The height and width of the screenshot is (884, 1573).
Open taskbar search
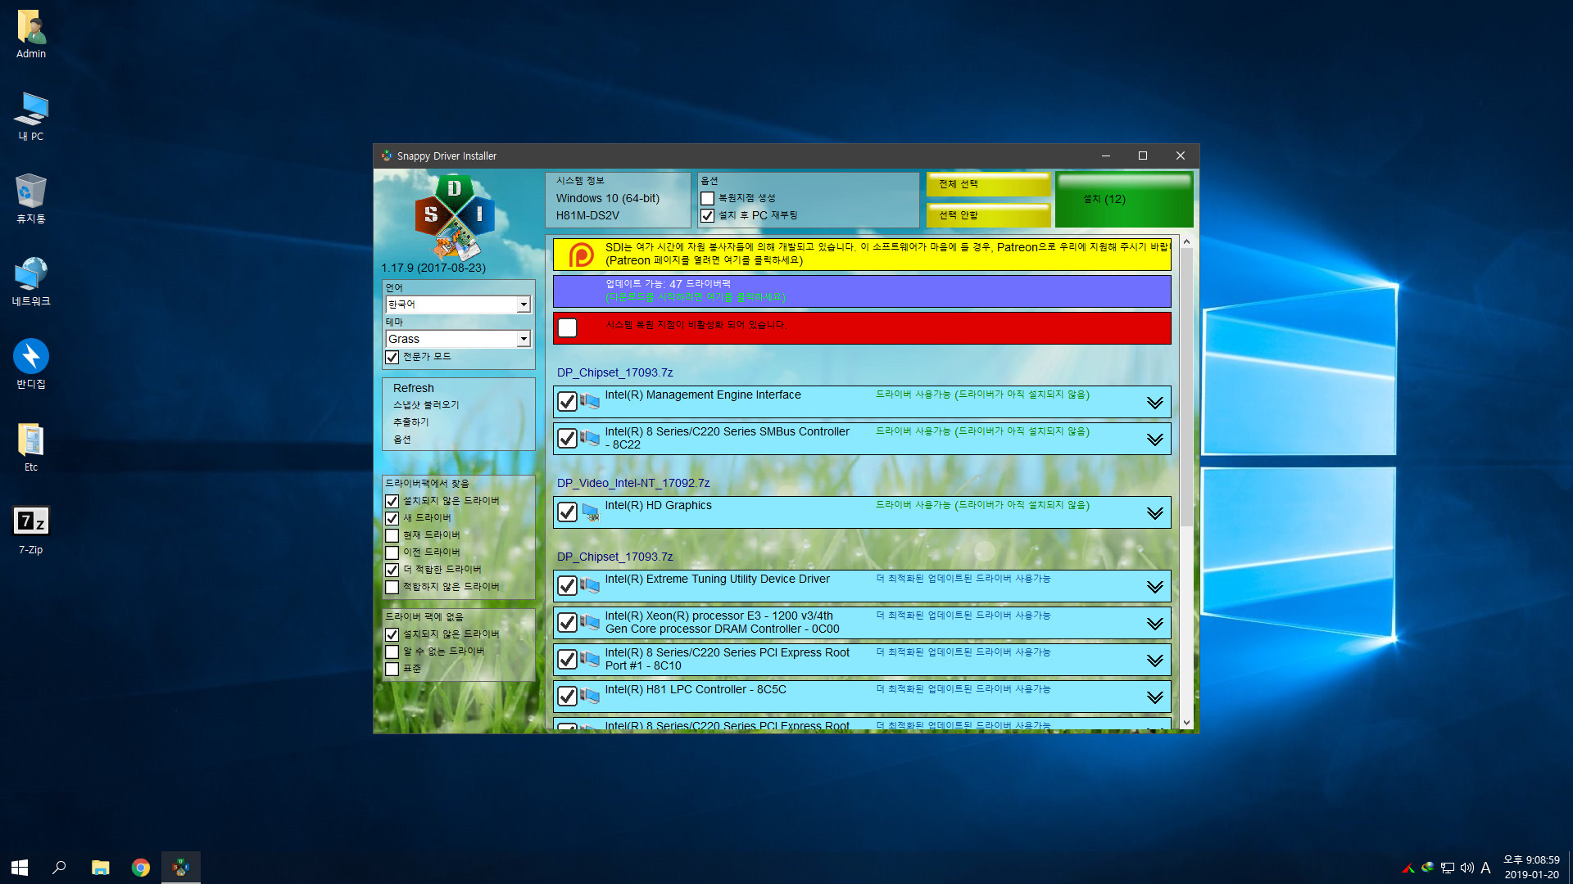(59, 867)
